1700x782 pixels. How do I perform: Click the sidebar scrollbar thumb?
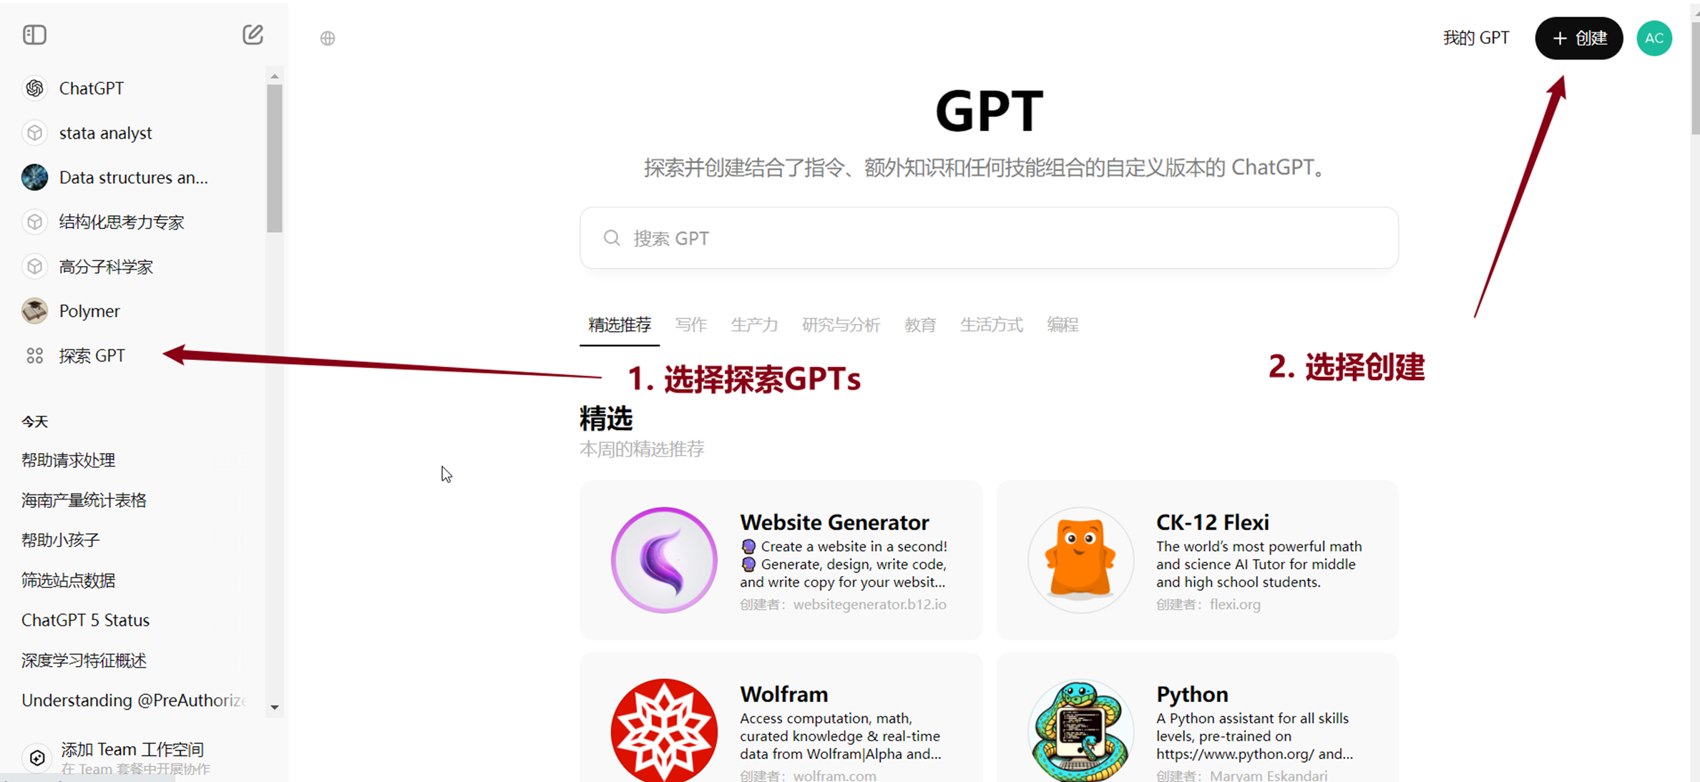(x=275, y=158)
